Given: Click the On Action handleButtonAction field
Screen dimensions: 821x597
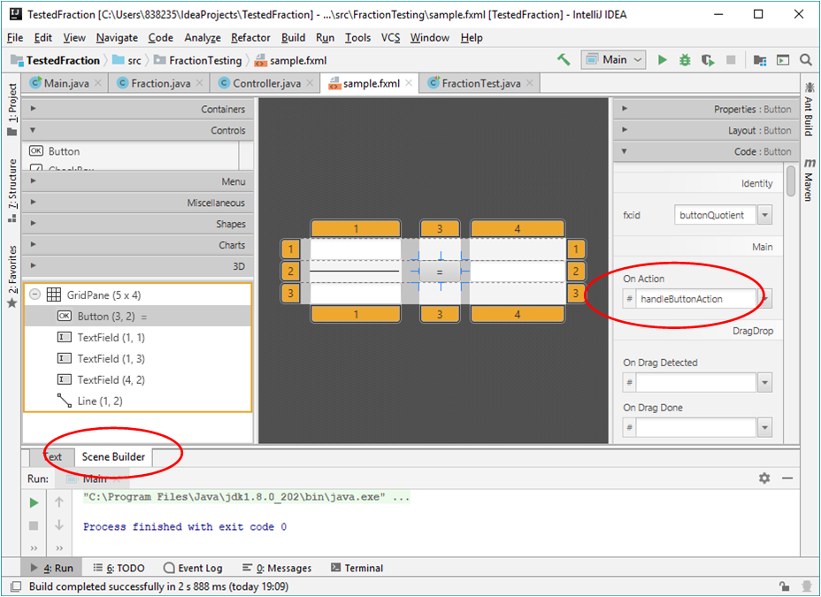Looking at the screenshot, I should click(x=696, y=299).
